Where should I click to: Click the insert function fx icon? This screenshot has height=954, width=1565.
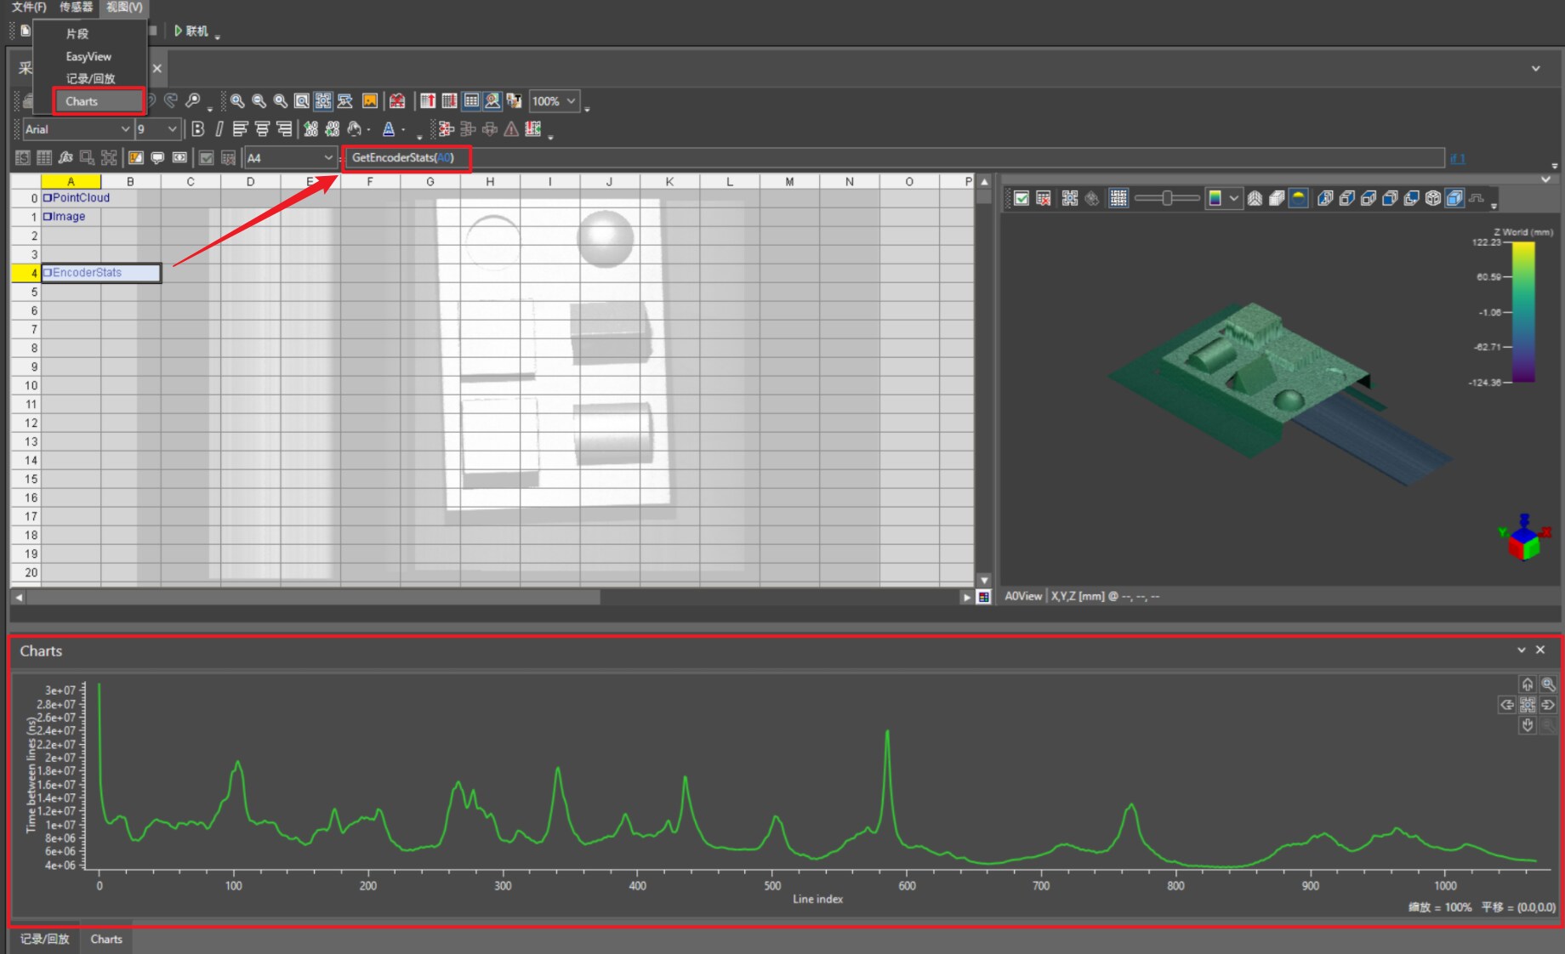(65, 158)
